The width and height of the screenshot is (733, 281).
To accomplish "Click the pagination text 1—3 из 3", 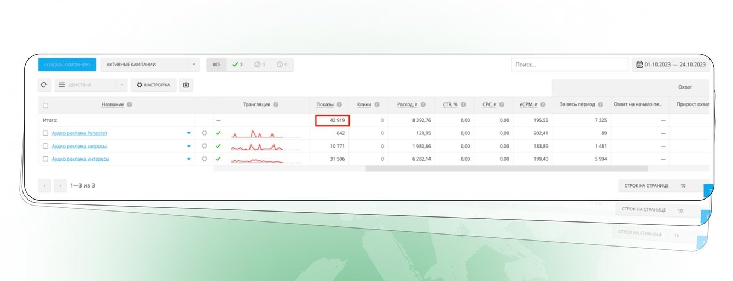I will (83, 186).
